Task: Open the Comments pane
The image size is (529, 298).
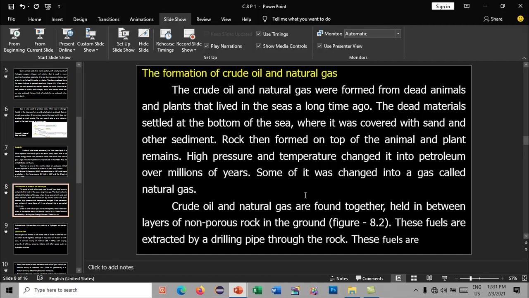Action: (369, 278)
